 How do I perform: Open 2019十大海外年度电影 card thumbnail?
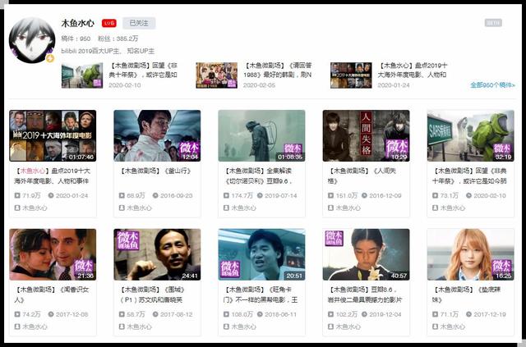point(53,135)
